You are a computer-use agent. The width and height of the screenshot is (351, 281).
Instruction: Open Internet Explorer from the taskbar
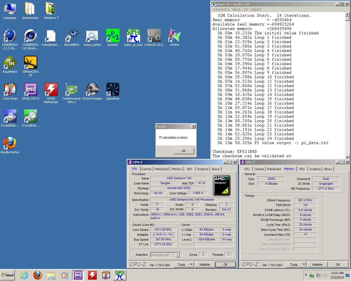click(24, 275)
